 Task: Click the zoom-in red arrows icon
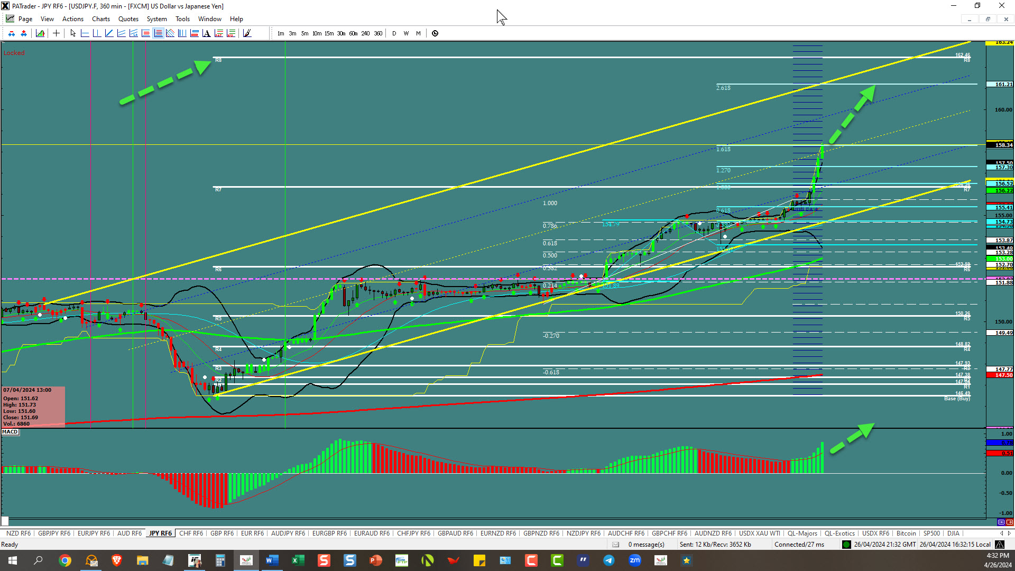pyautogui.click(x=24, y=33)
